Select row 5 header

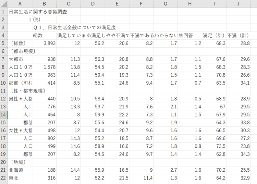pyautogui.click(x=4, y=44)
